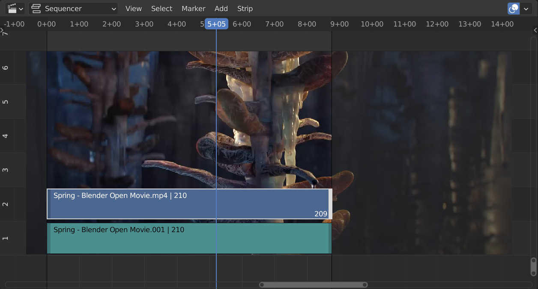Click the right handle of the .001 strip
This screenshot has height=289, width=538.
[x=330, y=238]
